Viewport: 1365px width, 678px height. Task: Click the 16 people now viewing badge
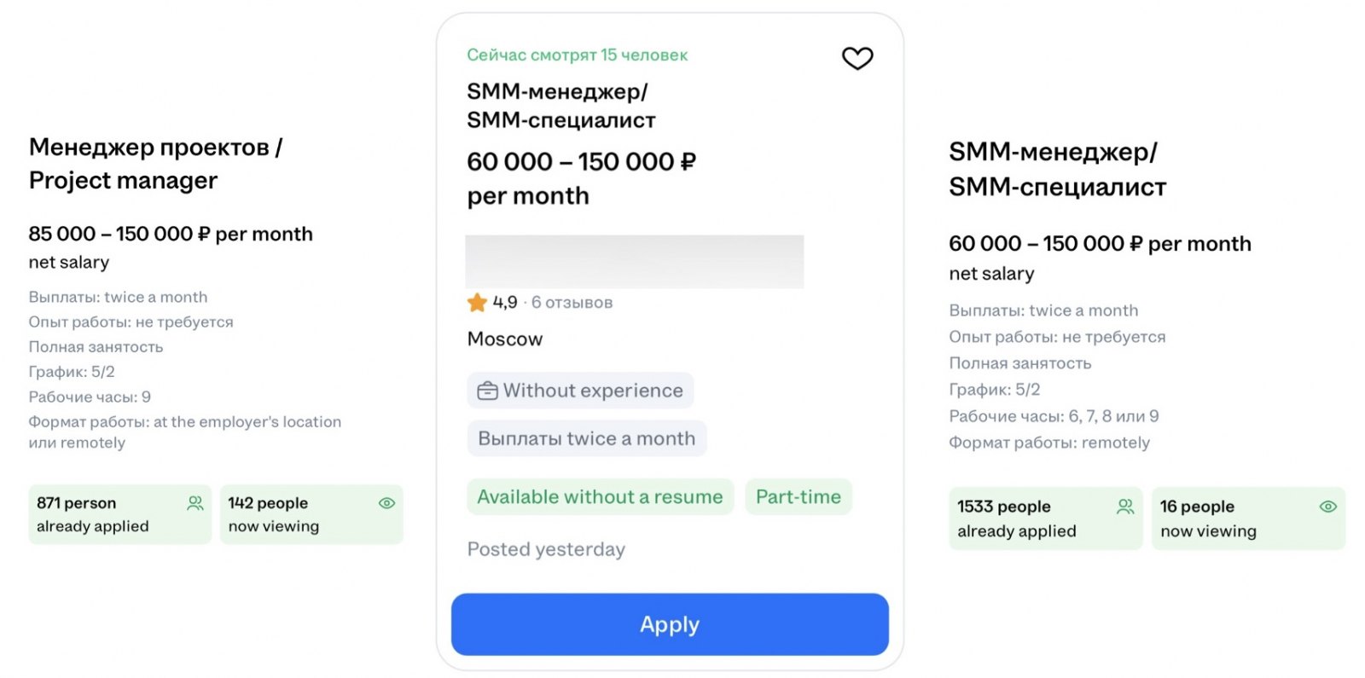[x=1247, y=519]
